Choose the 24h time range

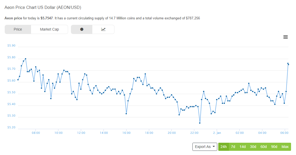tap(223, 147)
